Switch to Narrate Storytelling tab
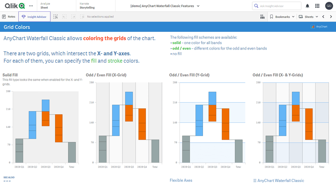 pyautogui.click(x=87, y=6)
